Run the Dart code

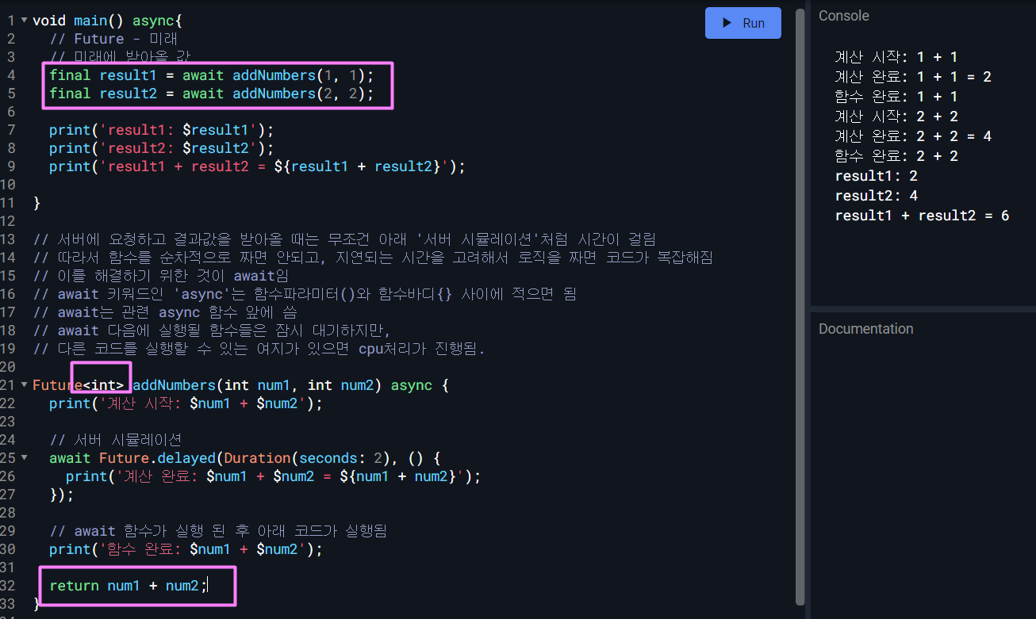pyautogui.click(x=742, y=23)
